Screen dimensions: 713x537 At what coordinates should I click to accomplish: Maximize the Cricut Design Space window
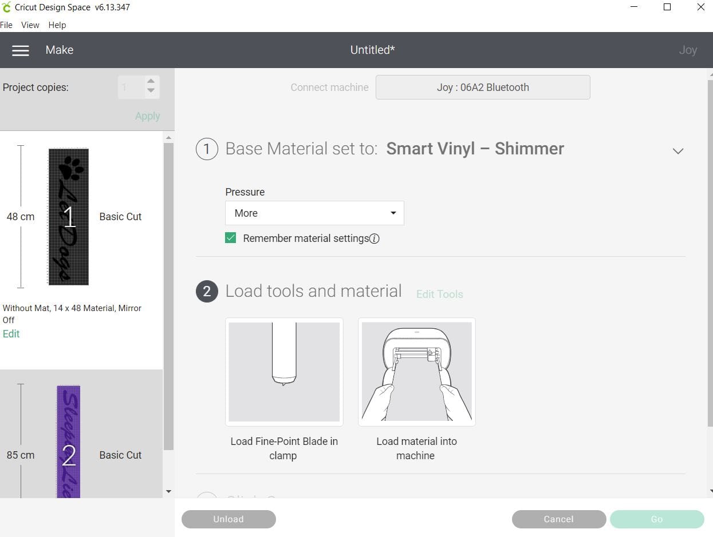click(x=667, y=7)
